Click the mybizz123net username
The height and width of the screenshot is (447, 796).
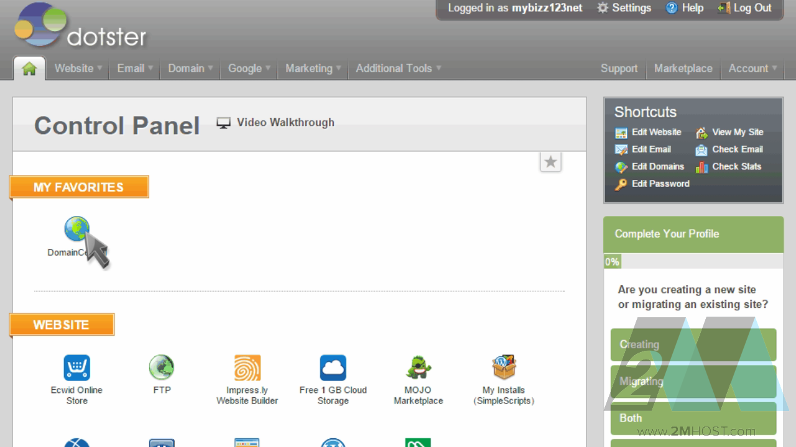(x=547, y=8)
